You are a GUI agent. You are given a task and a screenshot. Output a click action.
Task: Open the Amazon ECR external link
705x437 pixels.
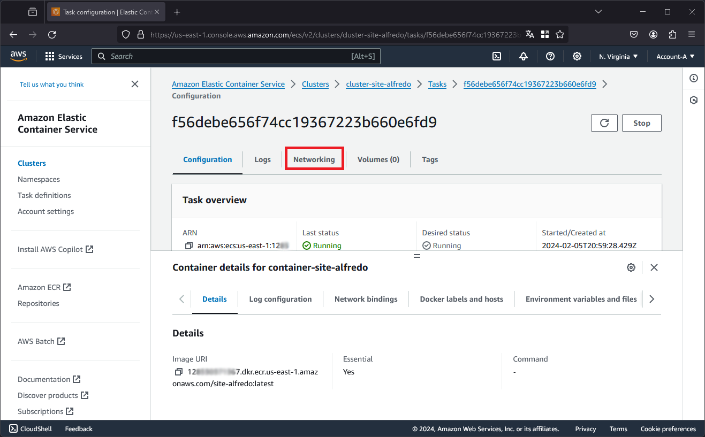44,287
